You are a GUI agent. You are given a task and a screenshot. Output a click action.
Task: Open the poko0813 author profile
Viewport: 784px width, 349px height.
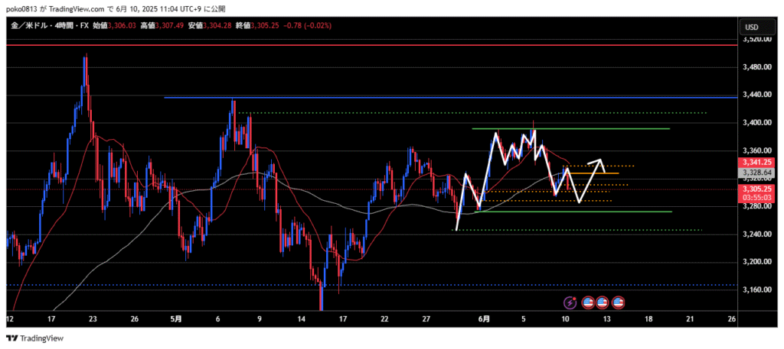pos(21,7)
